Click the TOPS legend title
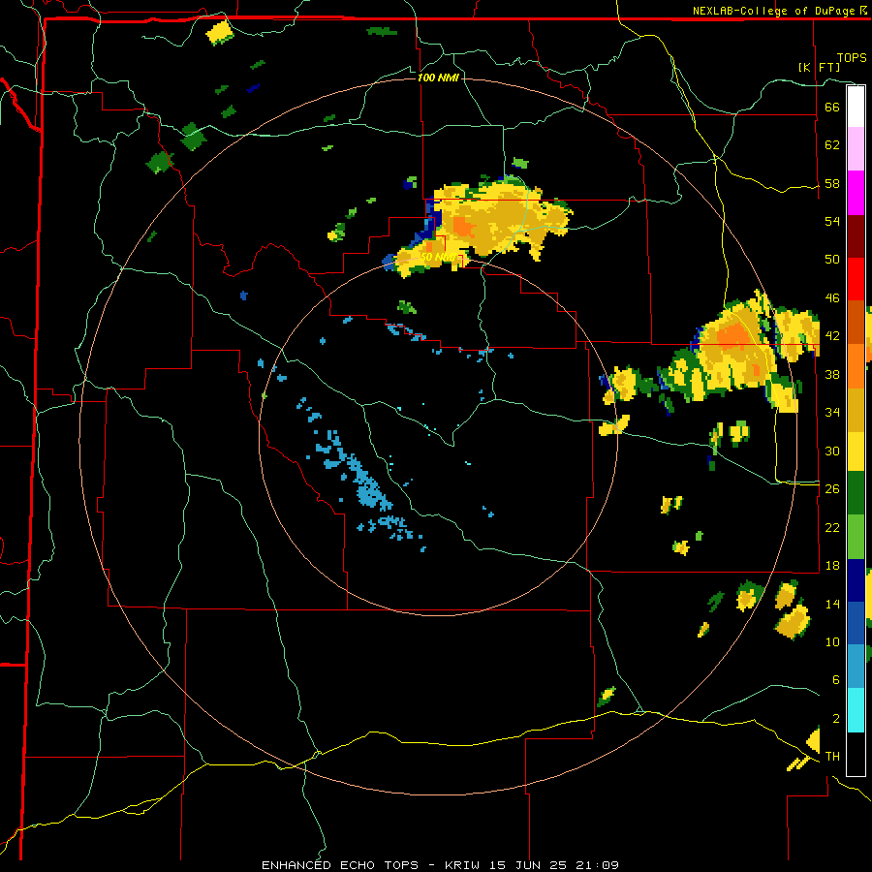The width and height of the screenshot is (872, 872). pos(852,58)
